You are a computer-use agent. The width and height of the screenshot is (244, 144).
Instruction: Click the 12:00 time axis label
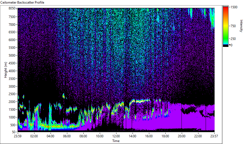[x=116, y=136]
